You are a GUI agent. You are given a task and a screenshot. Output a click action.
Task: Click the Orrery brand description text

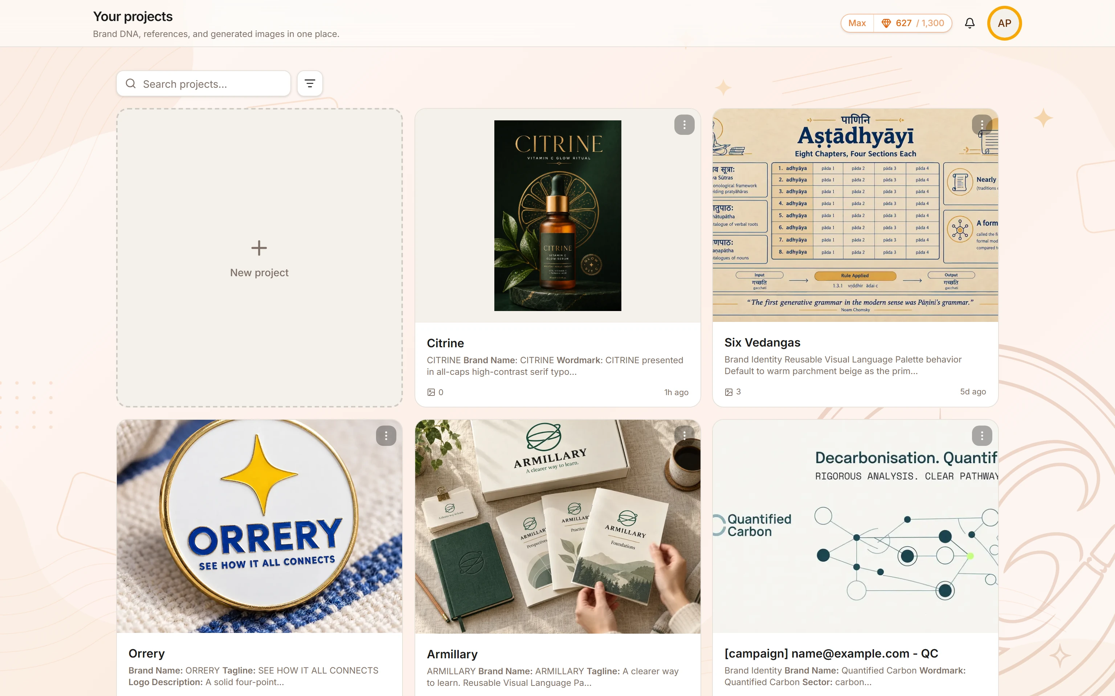point(253,676)
